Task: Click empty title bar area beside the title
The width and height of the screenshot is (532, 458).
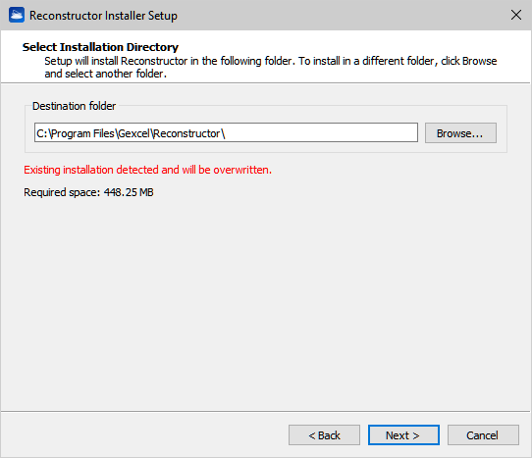Action: point(340,16)
